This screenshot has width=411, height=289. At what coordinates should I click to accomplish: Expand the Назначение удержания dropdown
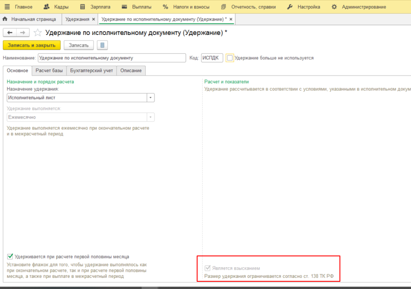[150, 98]
